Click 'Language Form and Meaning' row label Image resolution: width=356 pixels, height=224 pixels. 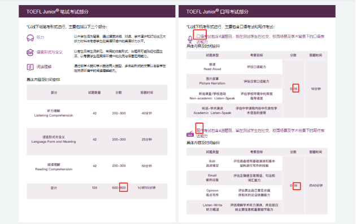pos(54,142)
